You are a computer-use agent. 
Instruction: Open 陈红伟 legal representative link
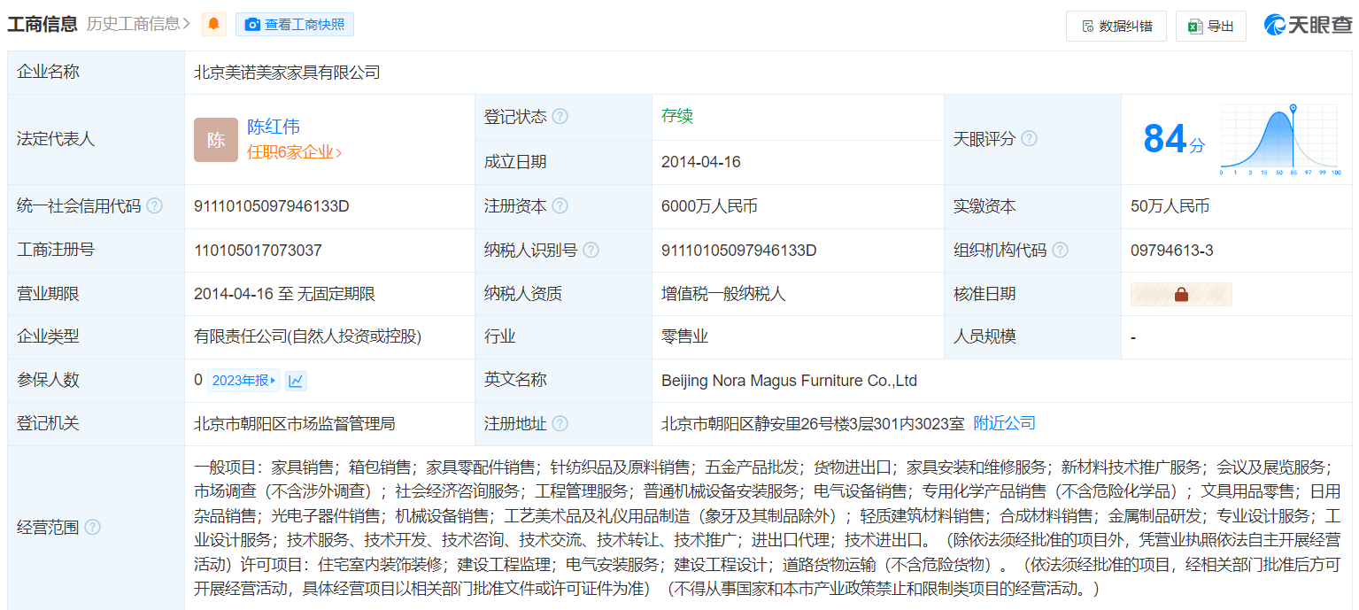coord(274,127)
